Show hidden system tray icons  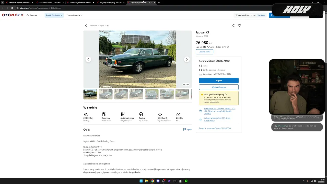303,181
